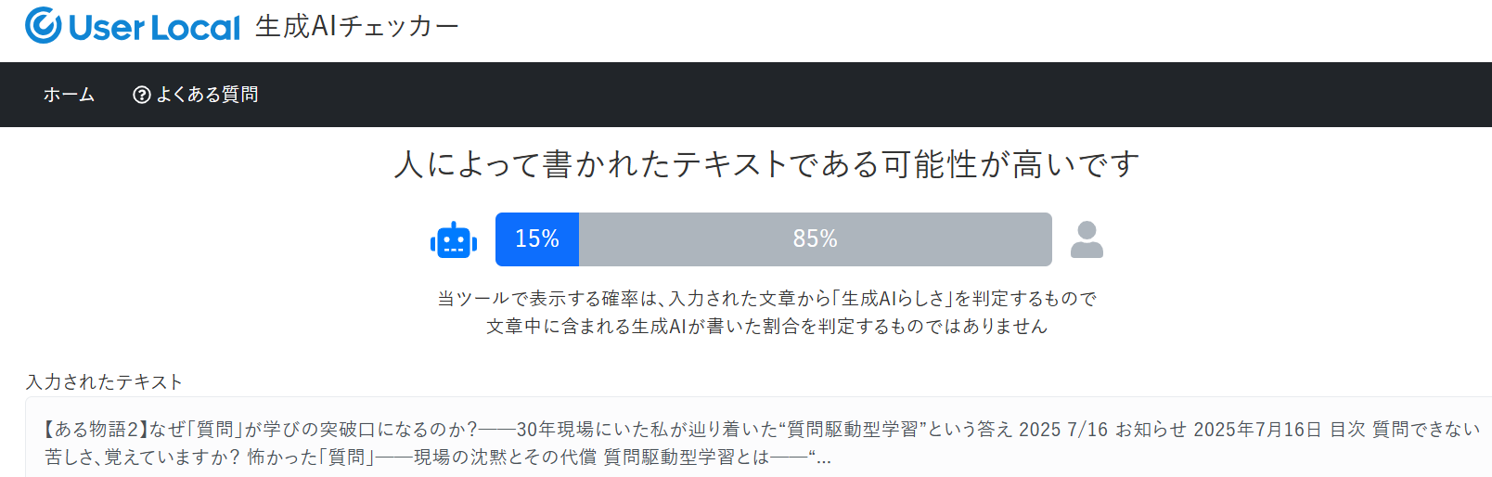Click the 85% percentage label

tap(816, 239)
